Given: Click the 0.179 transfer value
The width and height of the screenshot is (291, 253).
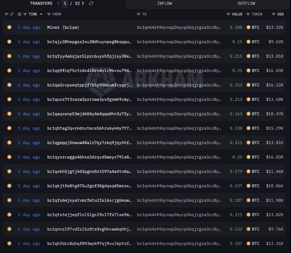Looking at the screenshot, I should click(236, 172).
